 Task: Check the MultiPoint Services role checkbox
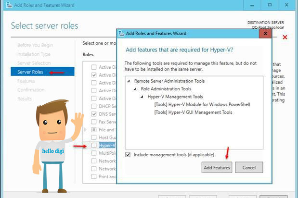[94, 153]
